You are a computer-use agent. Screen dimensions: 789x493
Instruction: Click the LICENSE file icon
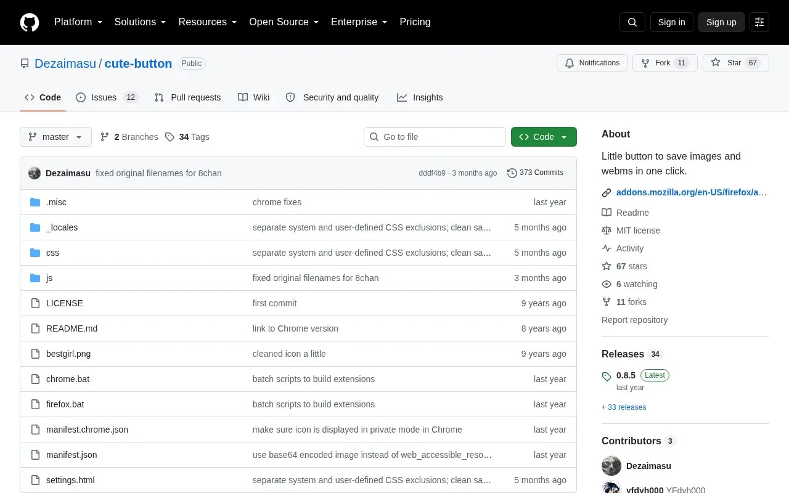[35, 303]
